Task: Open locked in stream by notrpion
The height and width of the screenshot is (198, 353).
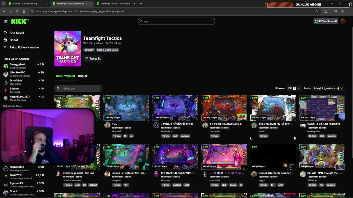Action: 126,157
